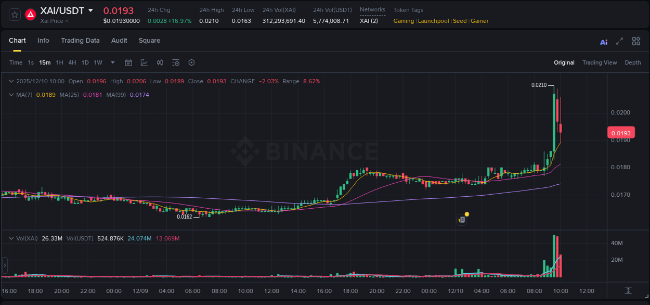Collapse the Vol(XAI) volume indicator
The image size is (650, 305).
point(10,238)
